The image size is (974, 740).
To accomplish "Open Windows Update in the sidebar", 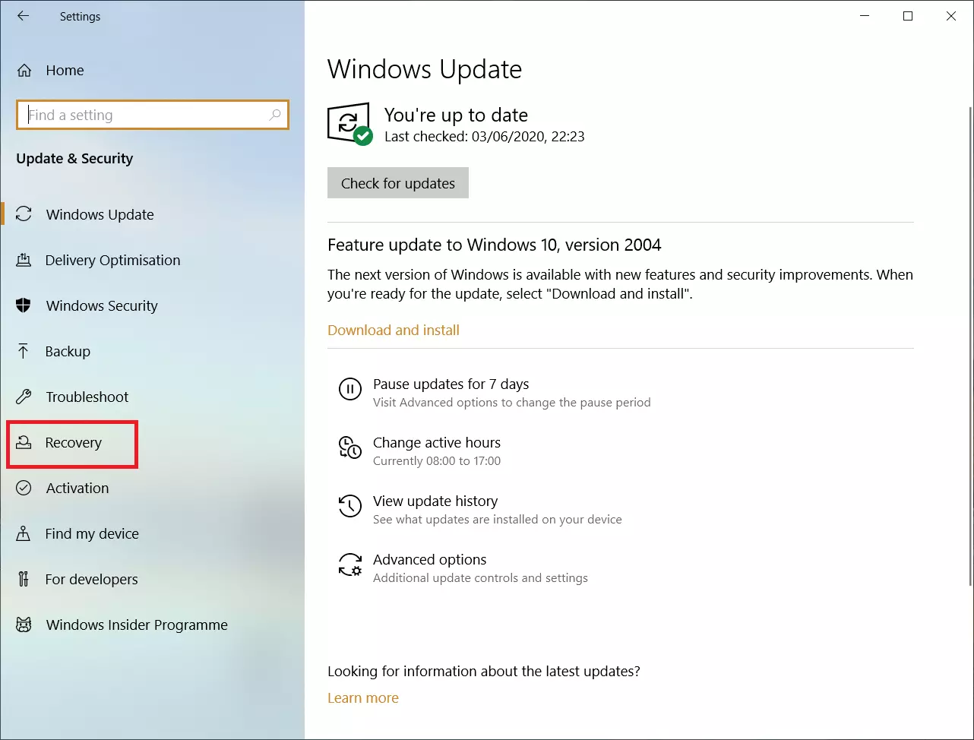I will coord(153,214).
